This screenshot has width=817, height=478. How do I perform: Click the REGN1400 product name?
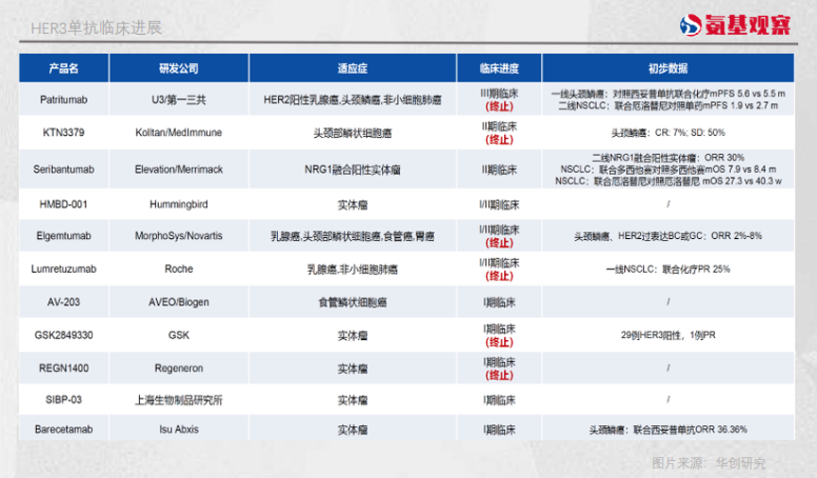pos(63,367)
